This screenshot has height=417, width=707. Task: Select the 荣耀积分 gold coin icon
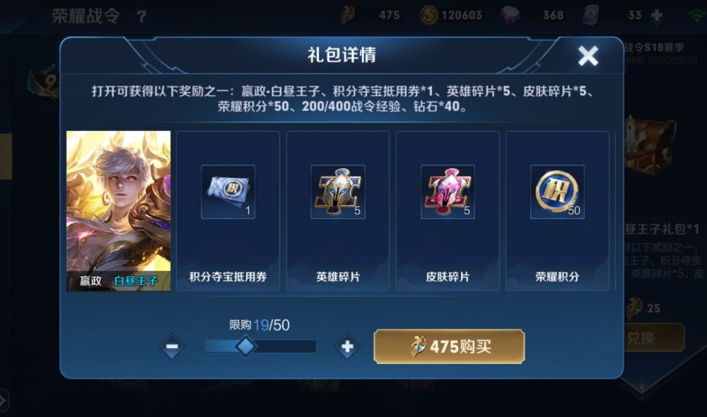tap(557, 192)
